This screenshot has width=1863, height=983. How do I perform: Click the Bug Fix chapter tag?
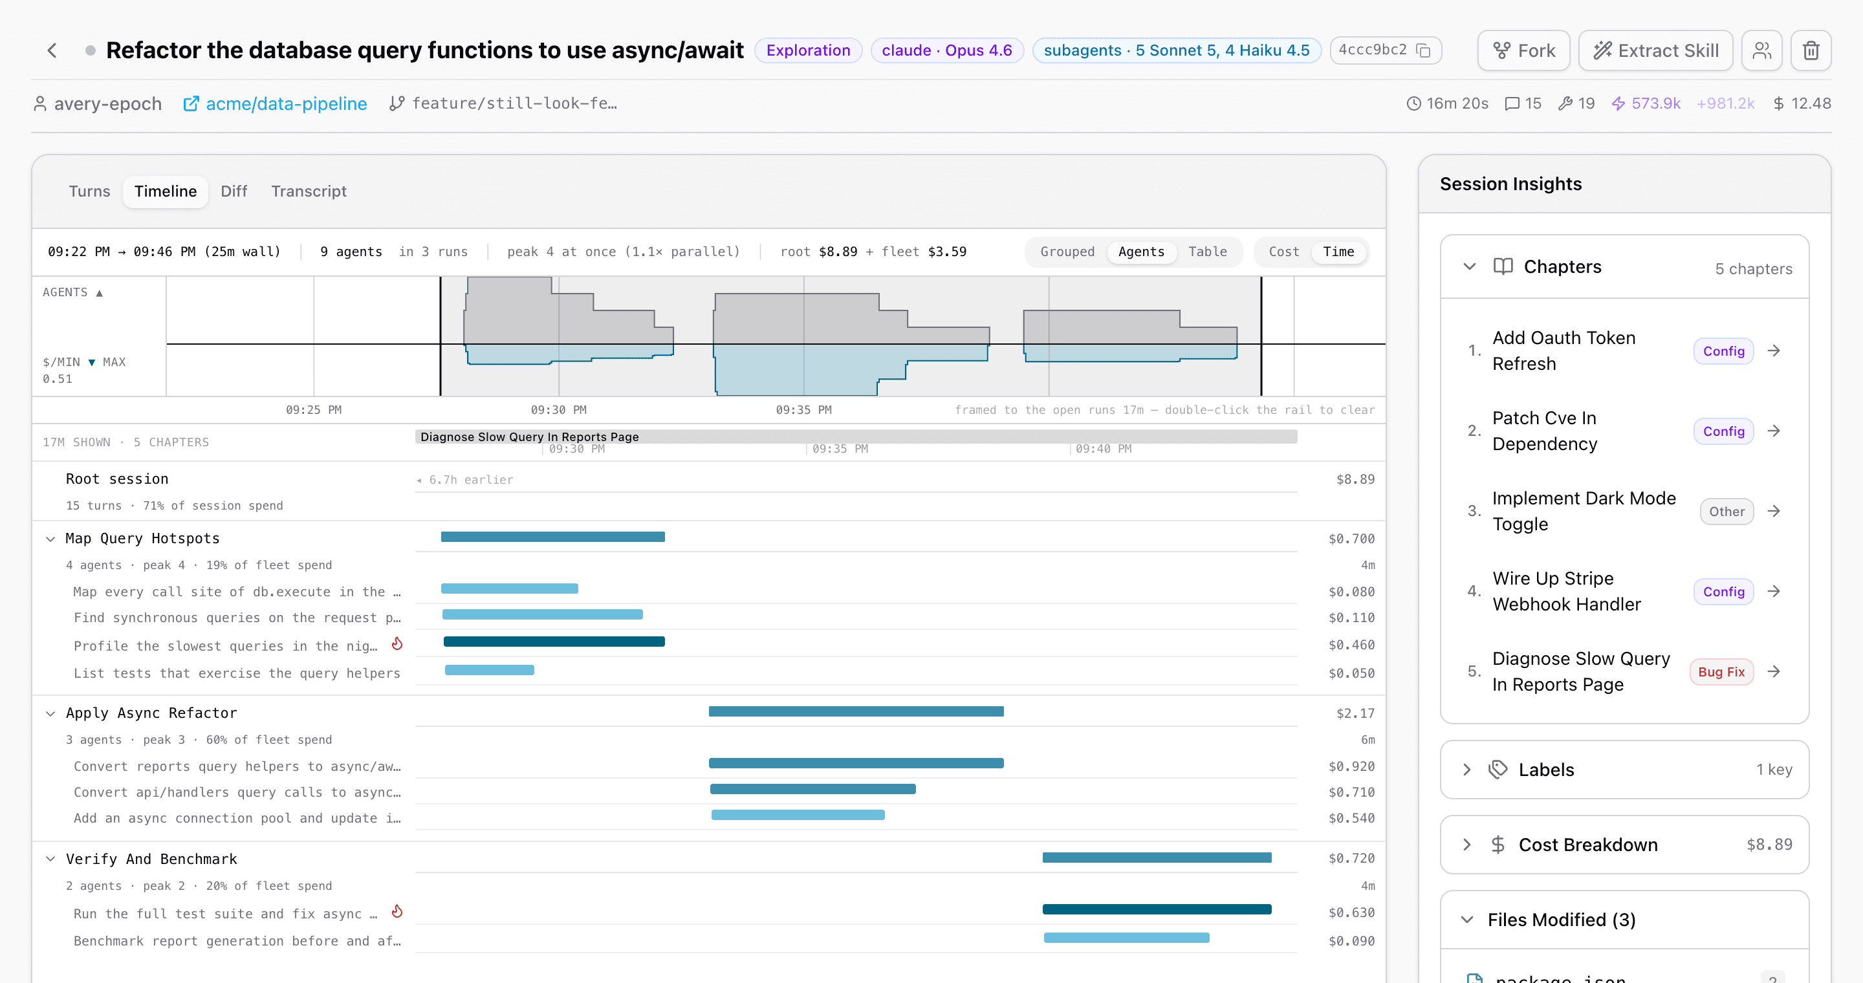[1721, 672]
